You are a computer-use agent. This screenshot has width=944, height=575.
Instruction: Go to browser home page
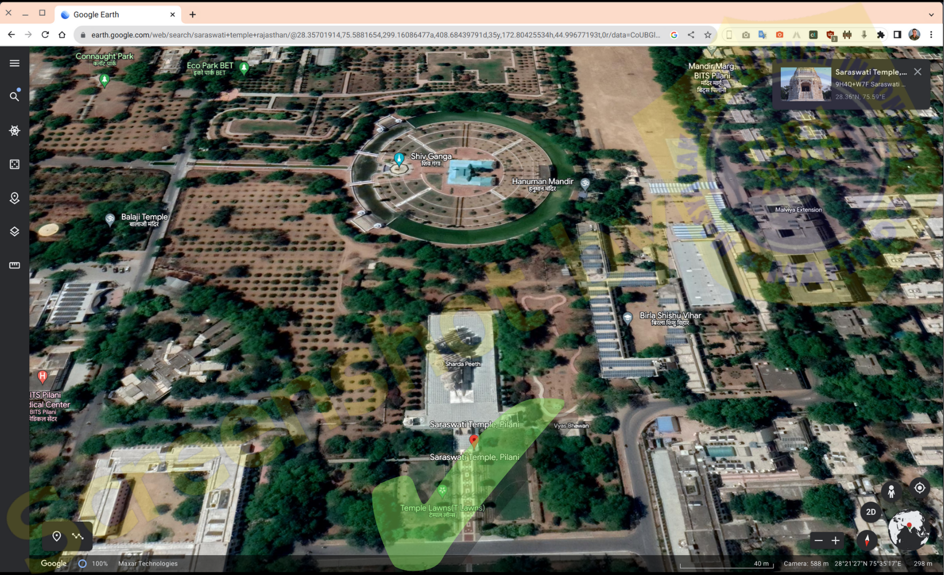coord(62,35)
